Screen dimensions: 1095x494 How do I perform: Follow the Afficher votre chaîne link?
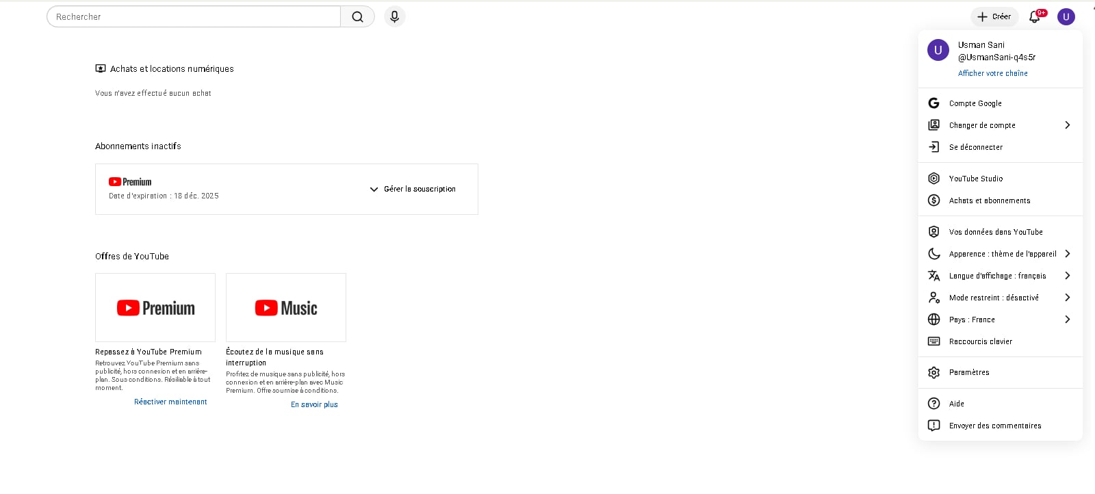coord(992,73)
